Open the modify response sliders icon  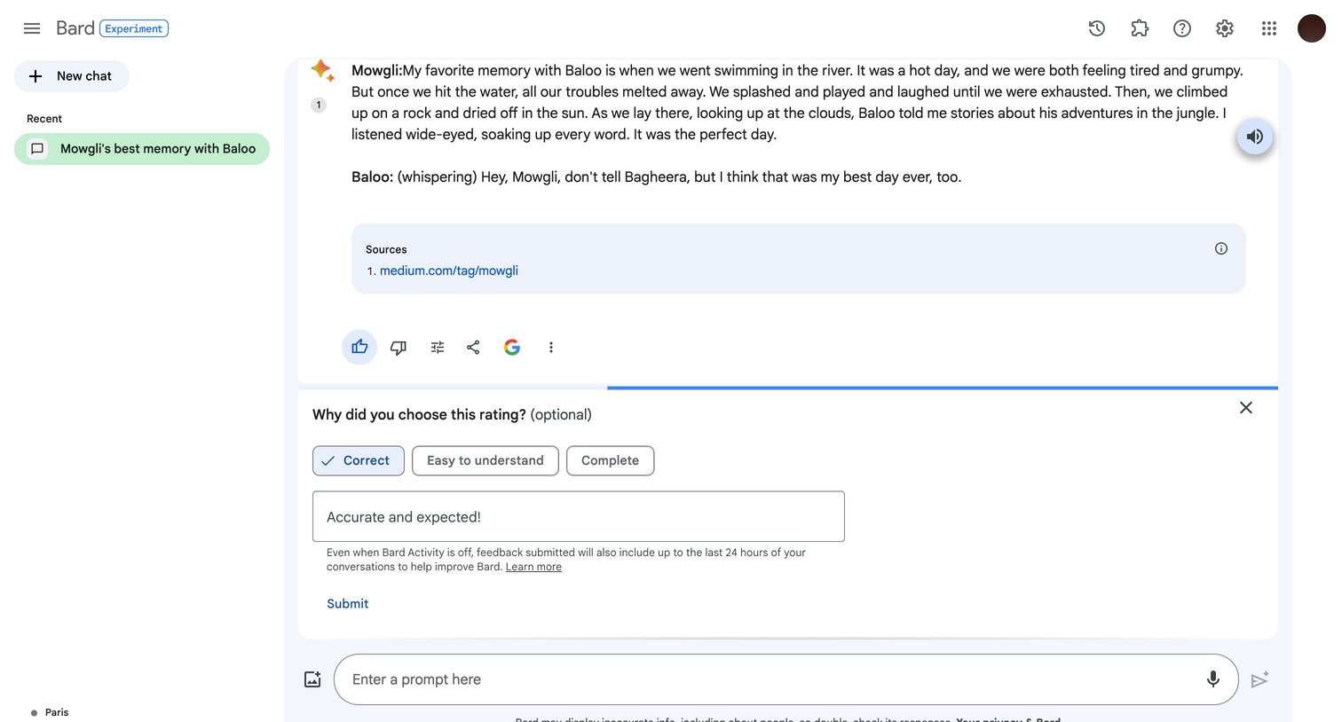[438, 347]
